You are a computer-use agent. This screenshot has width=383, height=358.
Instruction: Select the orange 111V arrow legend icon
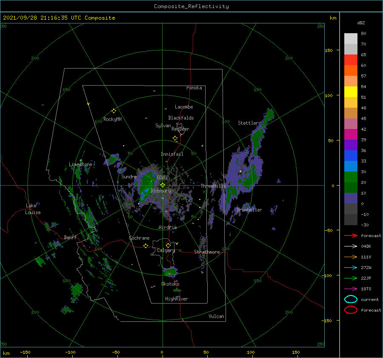[x=351, y=257]
